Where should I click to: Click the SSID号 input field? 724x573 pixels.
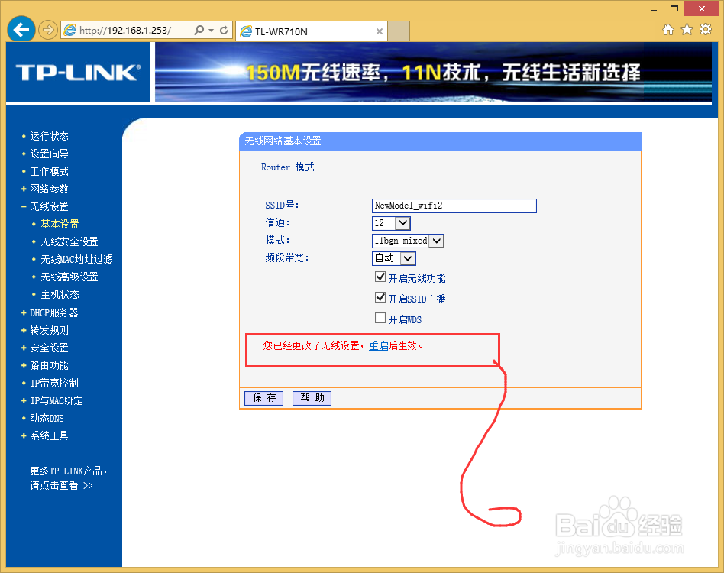coord(454,206)
